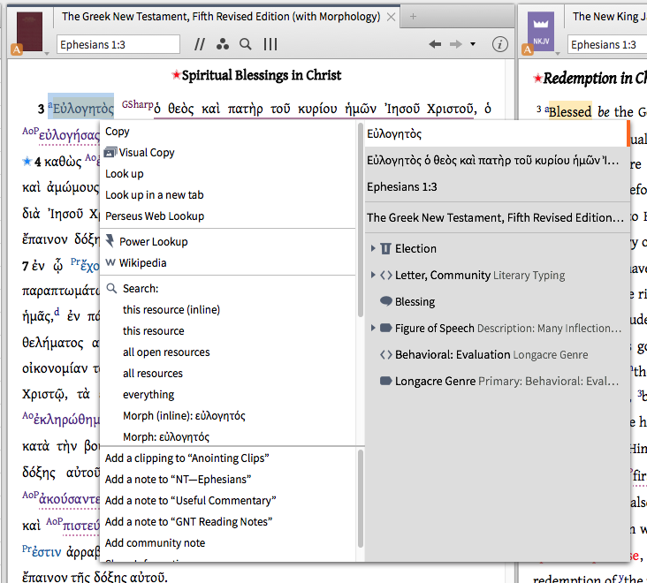Click the highlighted word Εὐλογητὸς in verse 3
647x583 pixels.
(x=81, y=108)
